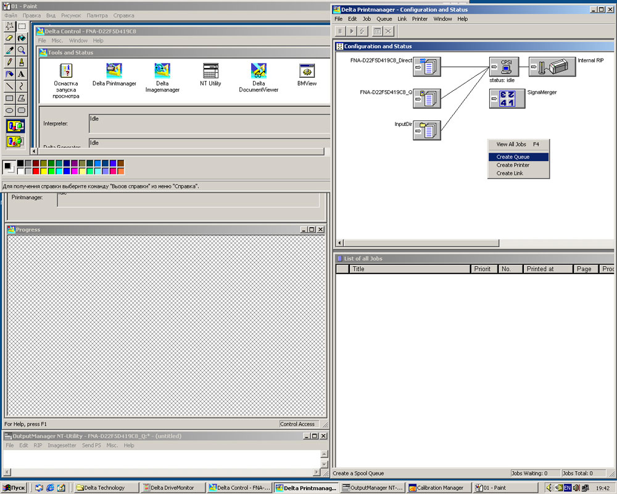This screenshot has width=617, height=494.
Task: Click the Internal RIP printer icon
Action: [552, 67]
